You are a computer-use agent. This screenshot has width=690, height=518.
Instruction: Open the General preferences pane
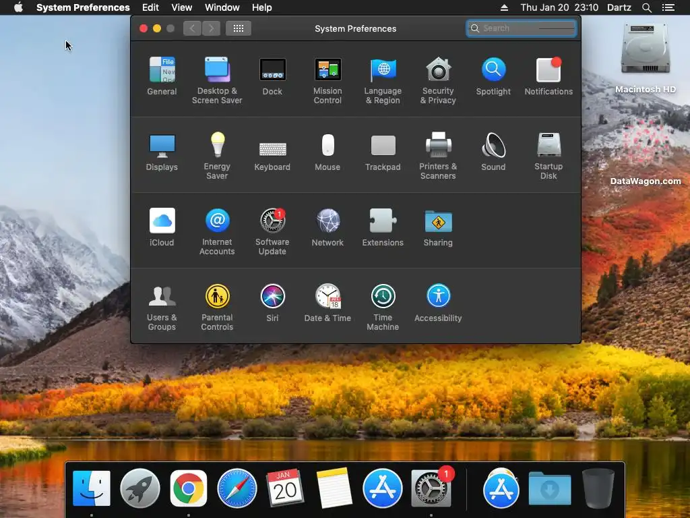162,76
